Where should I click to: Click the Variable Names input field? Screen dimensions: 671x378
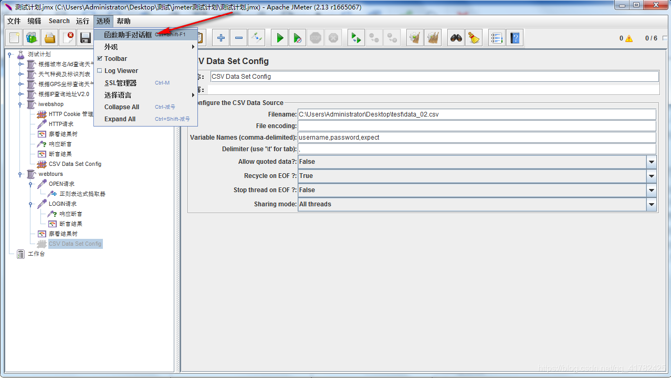tap(477, 138)
